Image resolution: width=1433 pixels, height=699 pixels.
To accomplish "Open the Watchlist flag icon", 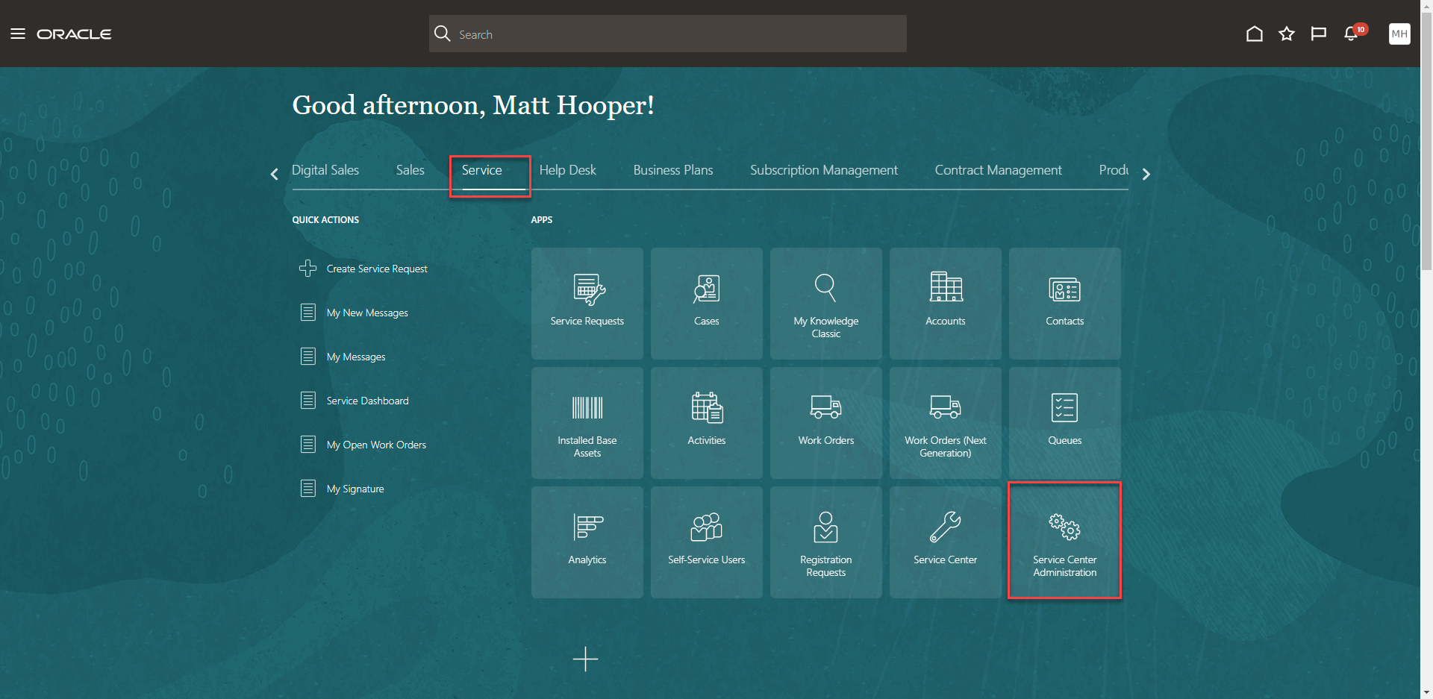I will 1319,34.
